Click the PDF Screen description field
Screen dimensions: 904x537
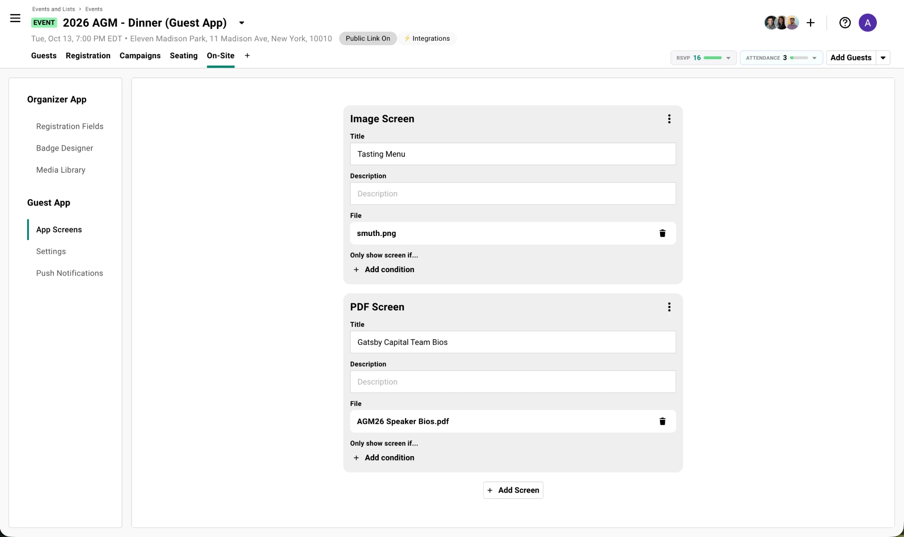(513, 382)
